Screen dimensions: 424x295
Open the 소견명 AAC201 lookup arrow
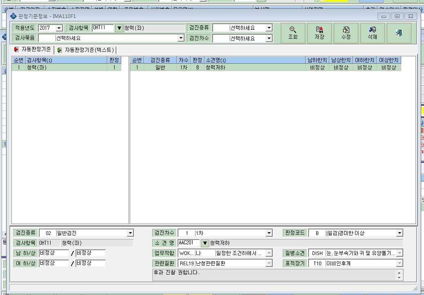(x=205, y=243)
